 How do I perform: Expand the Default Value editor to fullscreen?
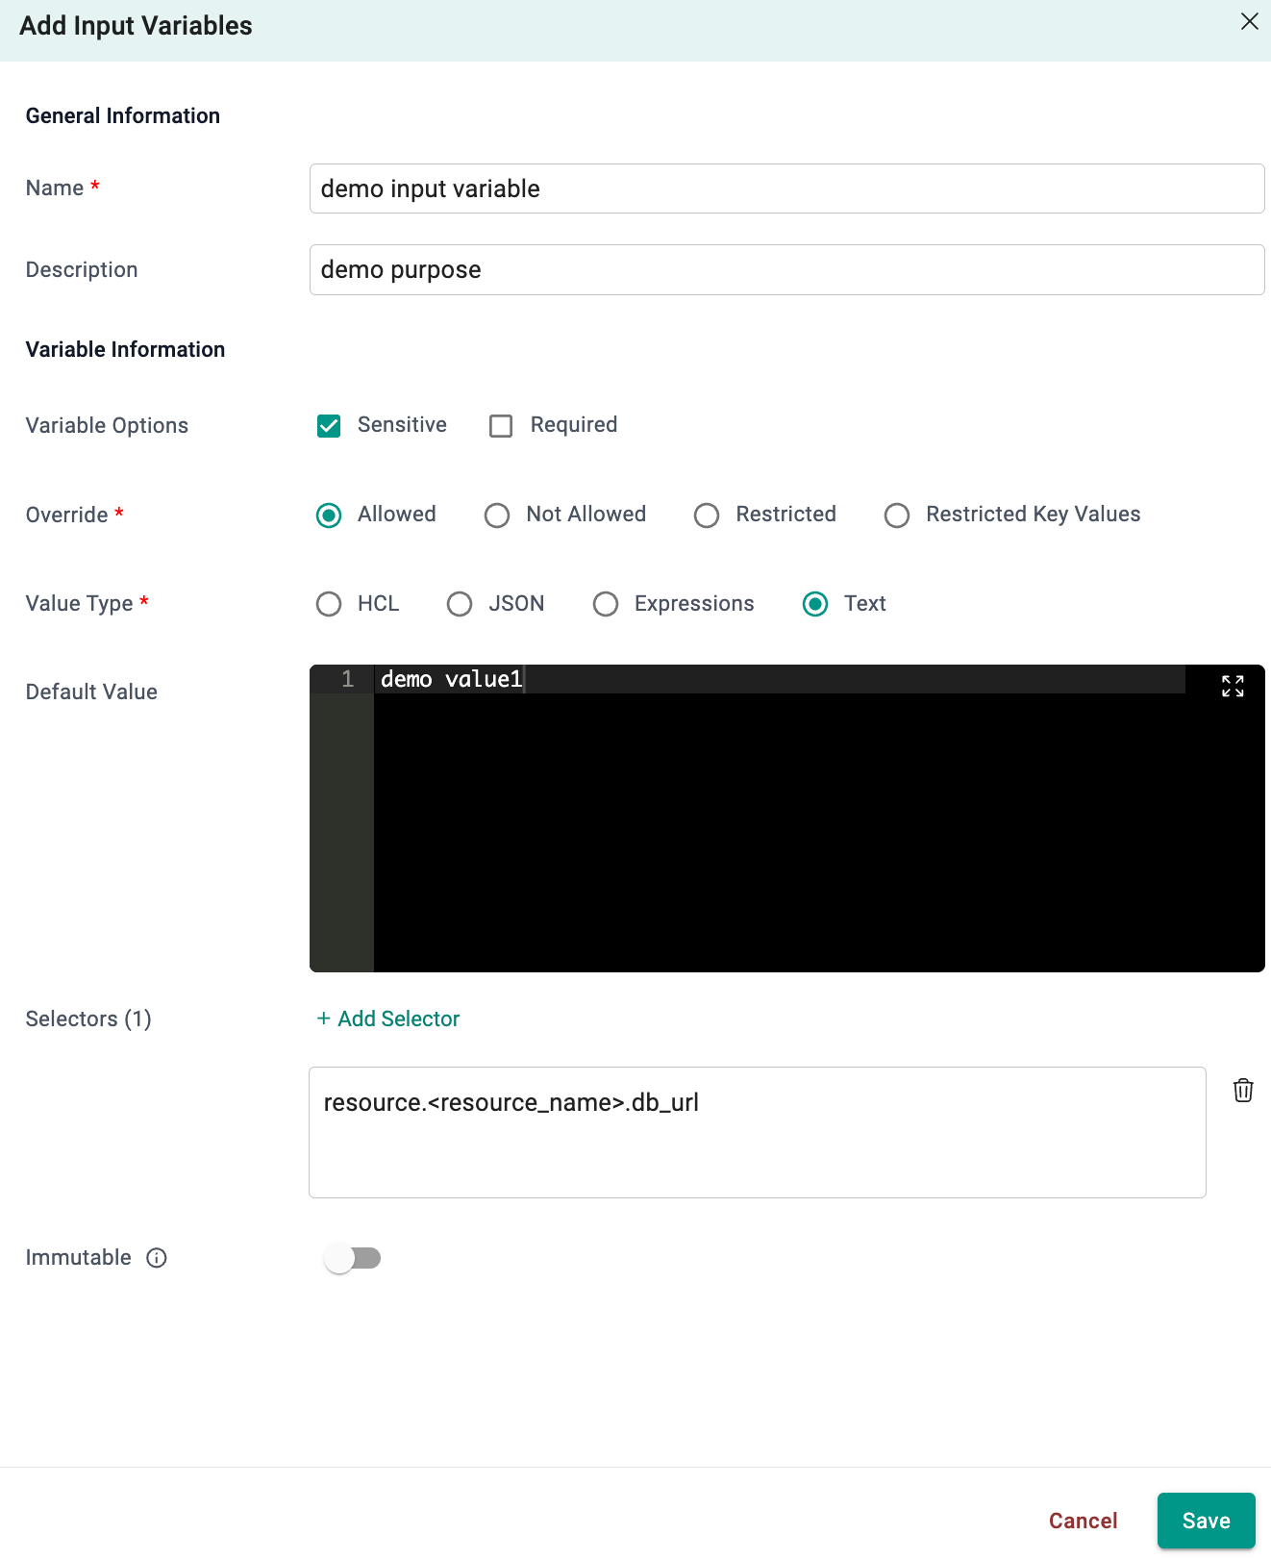click(1233, 686)
